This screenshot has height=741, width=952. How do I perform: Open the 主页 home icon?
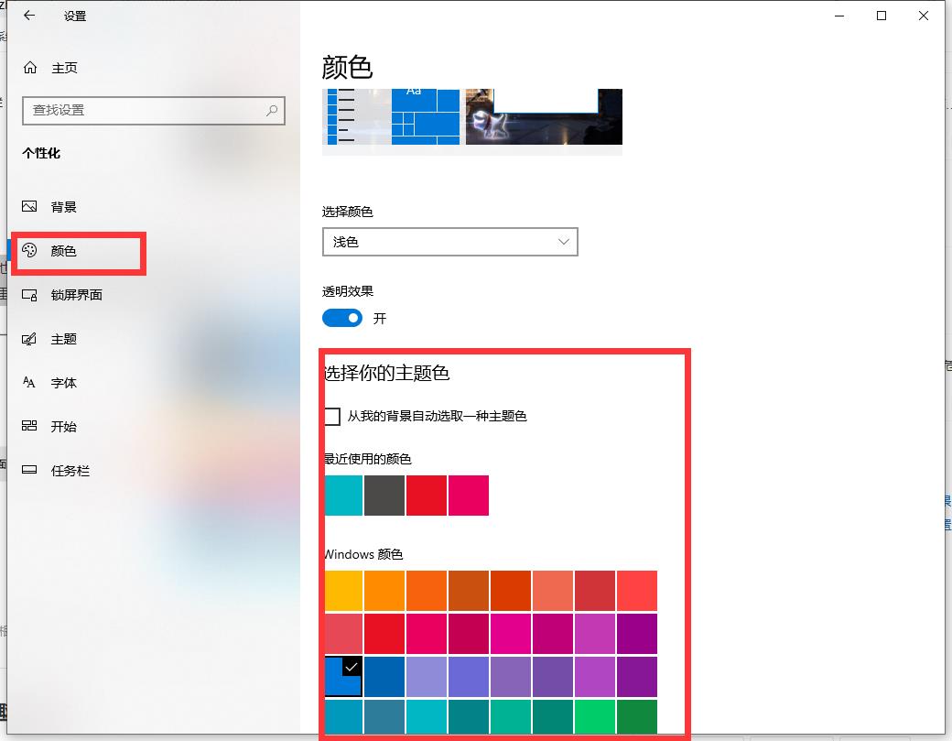30,68
